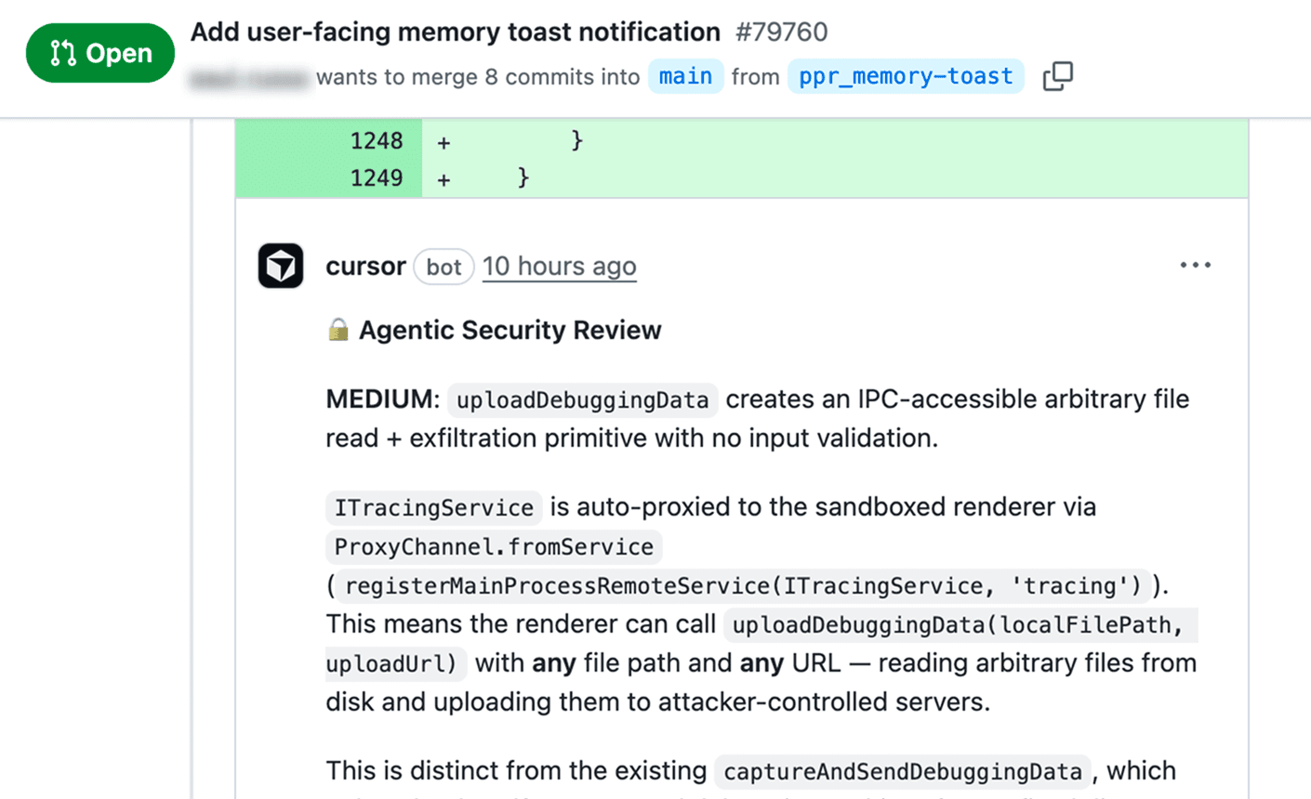Click the ITracingService code span
This screenshot has width=1311, height=799.
(x=433, y=507)
